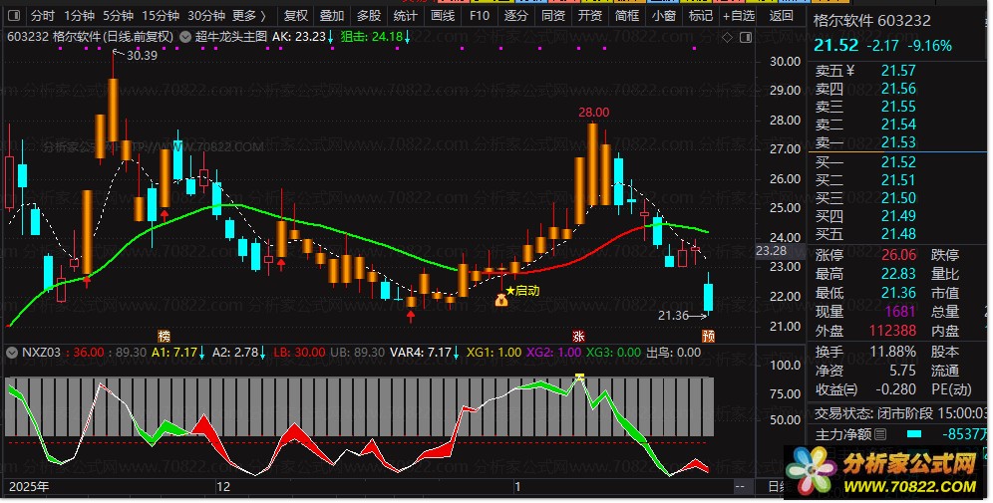
Task: Click the 主力净额 details icon
Action: pyautogui.click(x=880, y=434)
